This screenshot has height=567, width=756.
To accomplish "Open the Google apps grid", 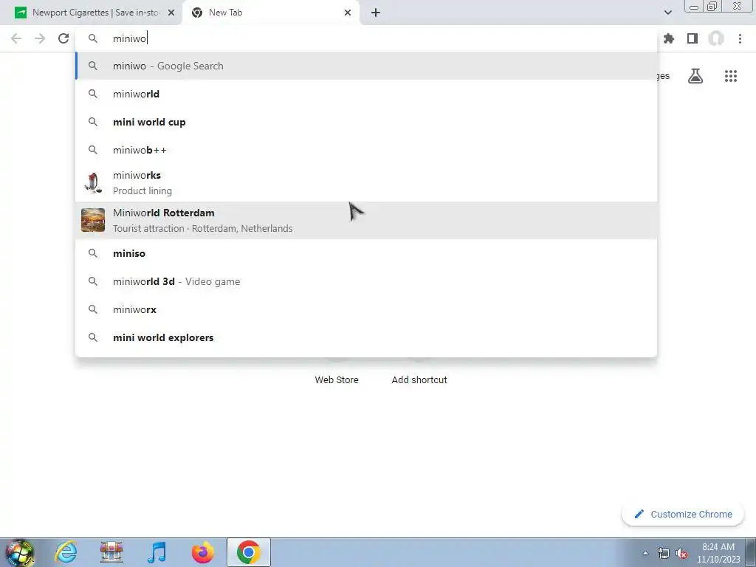I will pos(731,76).
